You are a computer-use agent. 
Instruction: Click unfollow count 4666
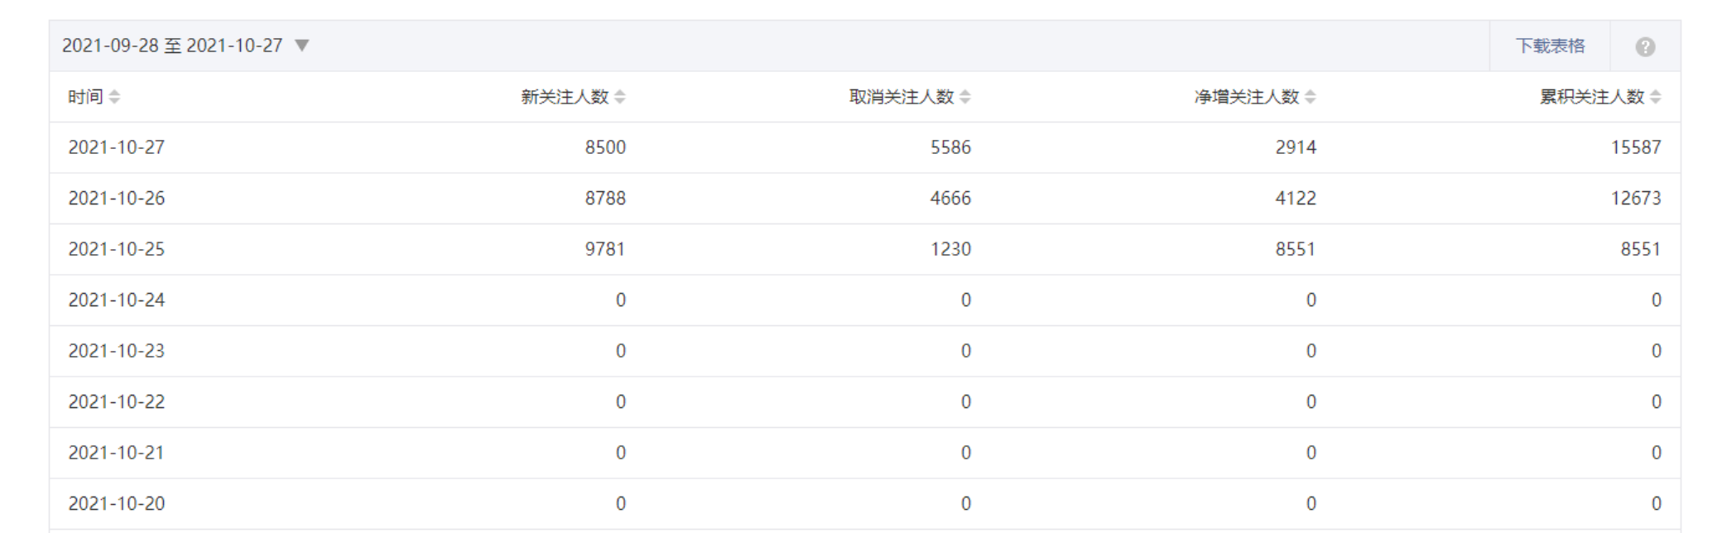coord(950,199)
